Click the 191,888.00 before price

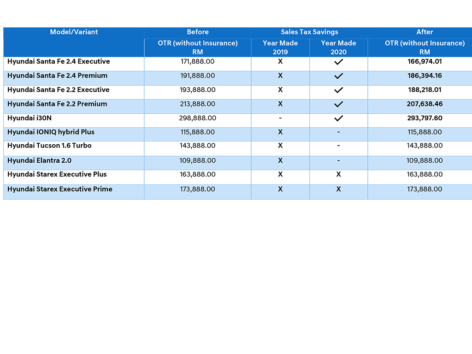pyautogui.click(x=197, y=76)
